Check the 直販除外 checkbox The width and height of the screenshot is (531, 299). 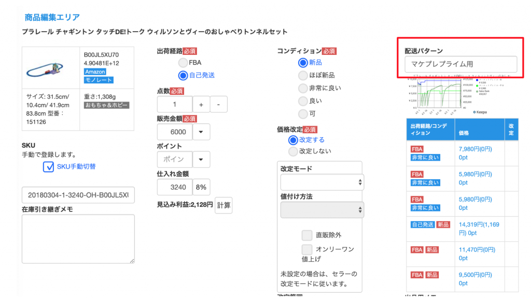coord(307,235)
